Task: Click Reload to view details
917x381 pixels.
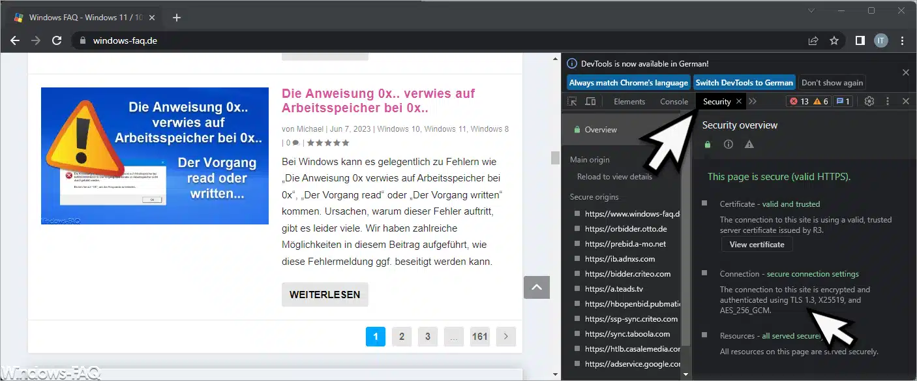Action: click(x=614, y=177)
